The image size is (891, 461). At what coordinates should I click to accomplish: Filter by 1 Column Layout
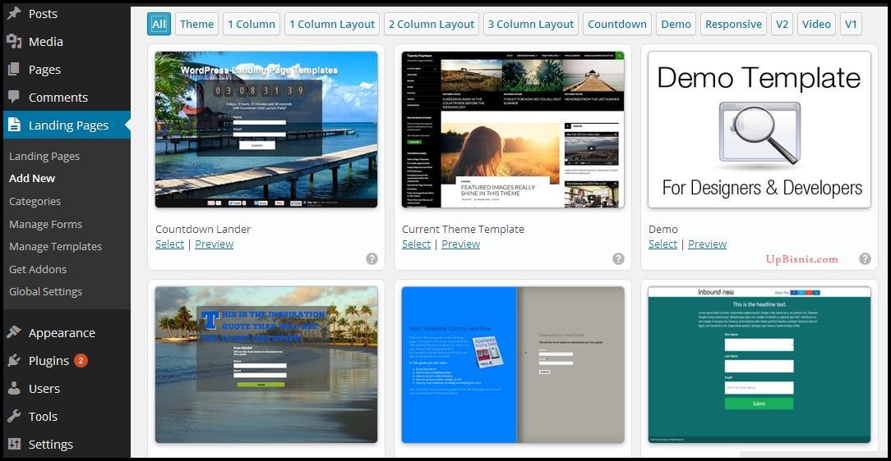click(332, 24)
